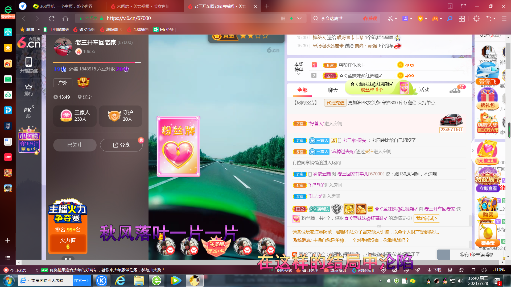The width and height of the screenshot is (511, 287).
Task: Click the 已关注 follow button
Action: (75, 145)
